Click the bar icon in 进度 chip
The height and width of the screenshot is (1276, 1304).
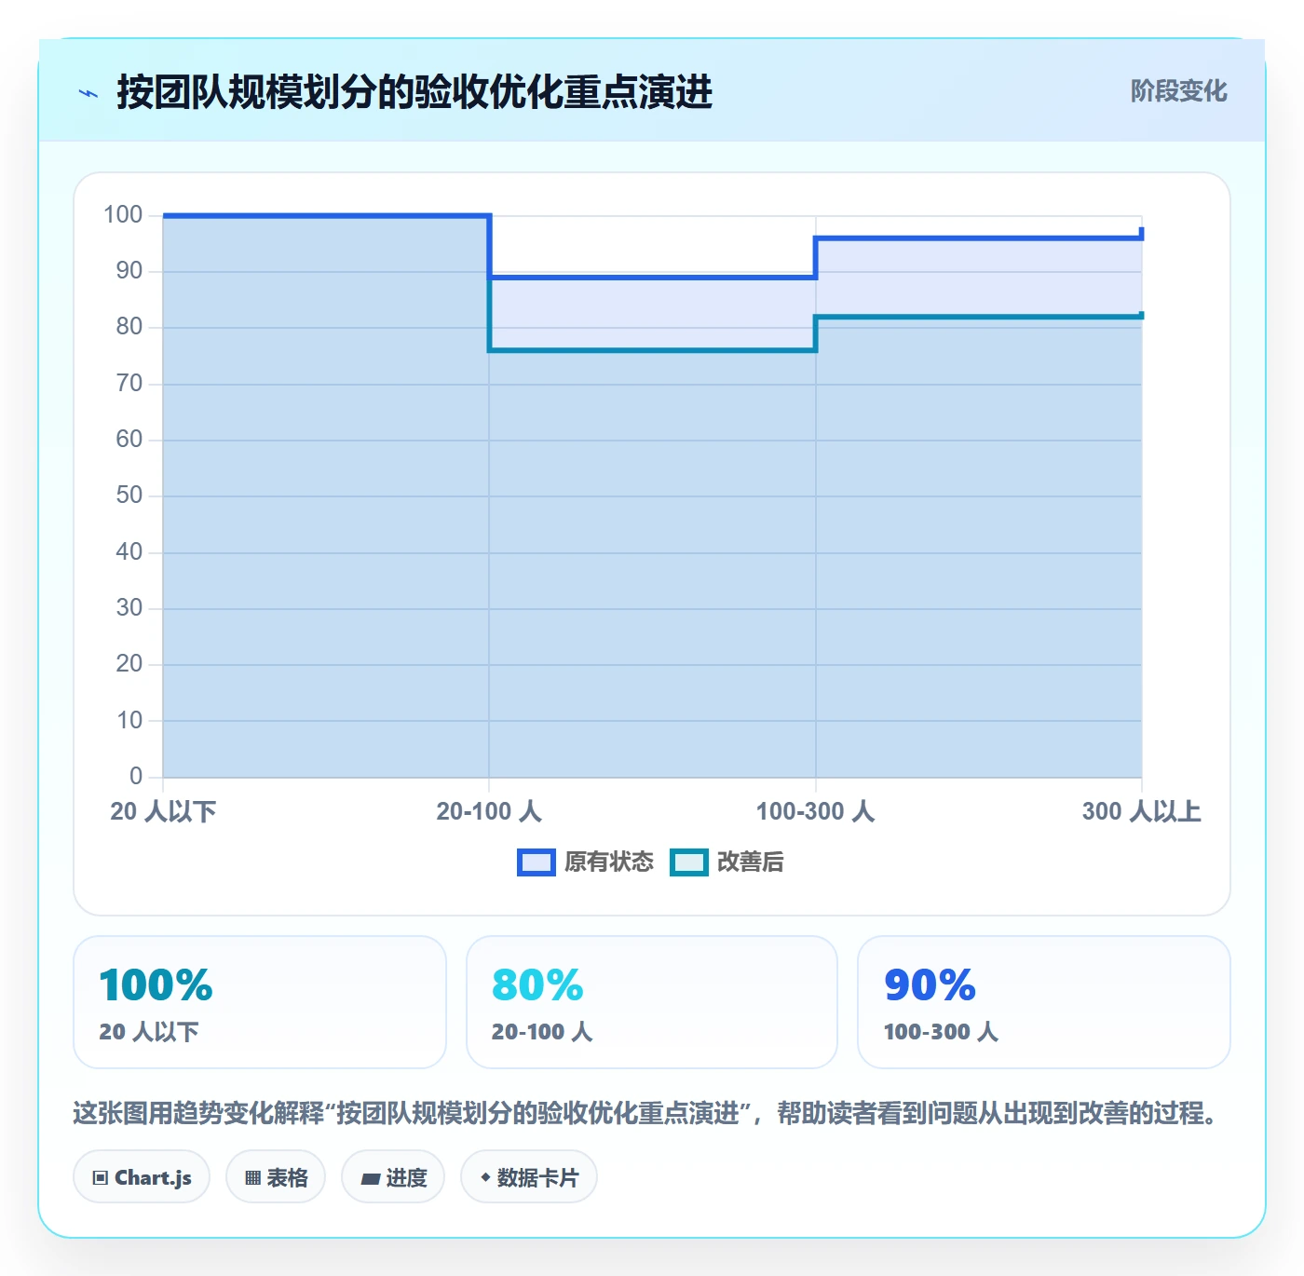370,1179
